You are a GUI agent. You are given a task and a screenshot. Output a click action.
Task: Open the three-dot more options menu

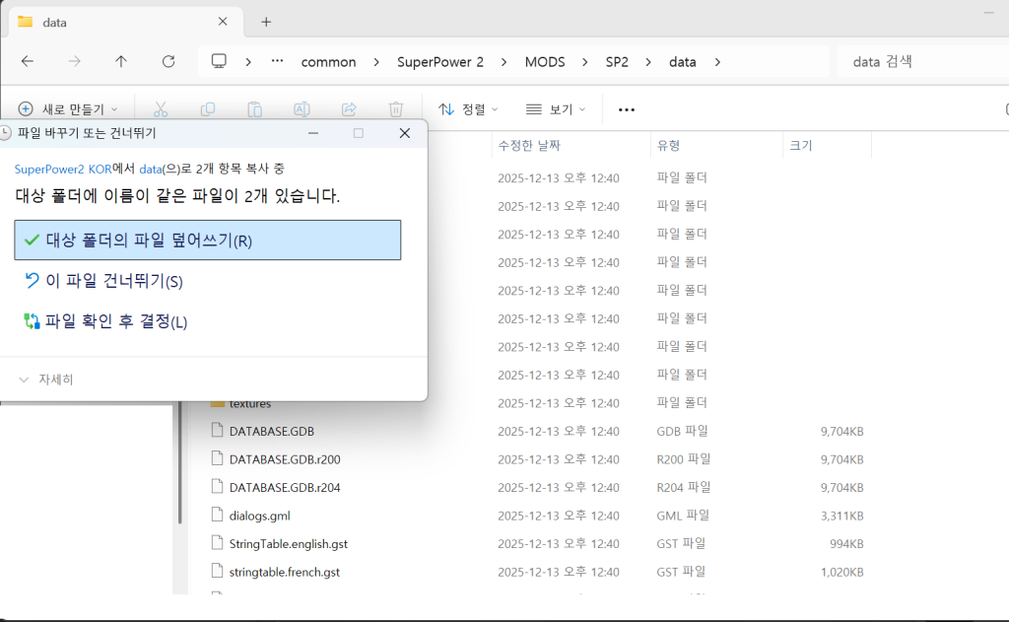627,109
